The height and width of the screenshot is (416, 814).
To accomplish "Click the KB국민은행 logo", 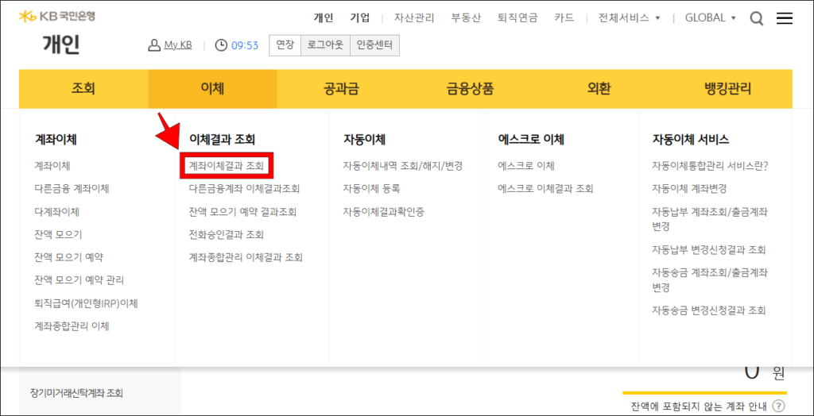I will [57, 16].
